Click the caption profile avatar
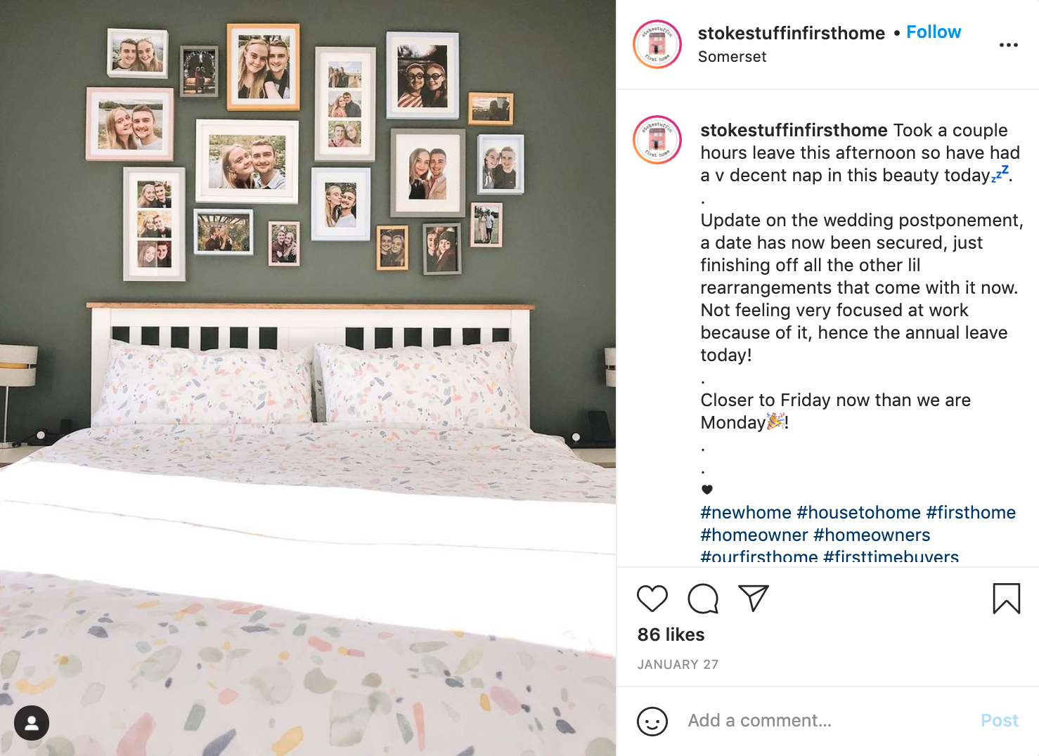The height and width of the screenshot is (756, 1039). (x=657, y=140)
